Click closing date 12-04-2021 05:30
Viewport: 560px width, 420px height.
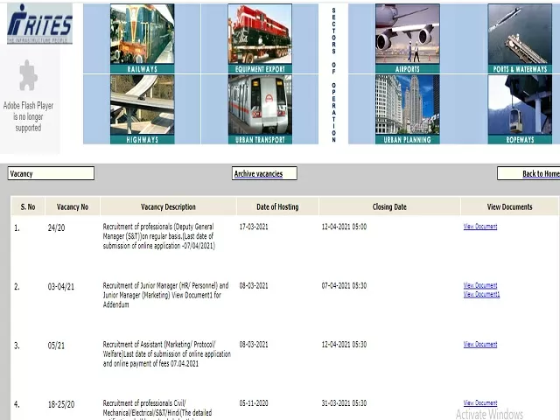[x=344, y=345]
